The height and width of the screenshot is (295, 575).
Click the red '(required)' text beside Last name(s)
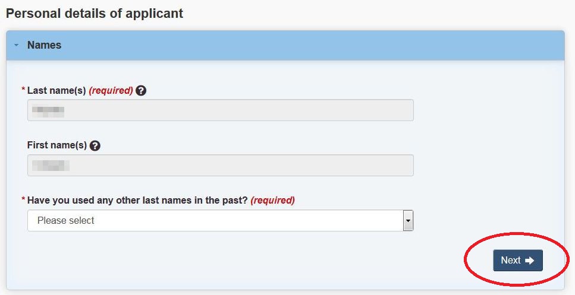(x=111, y=90)
